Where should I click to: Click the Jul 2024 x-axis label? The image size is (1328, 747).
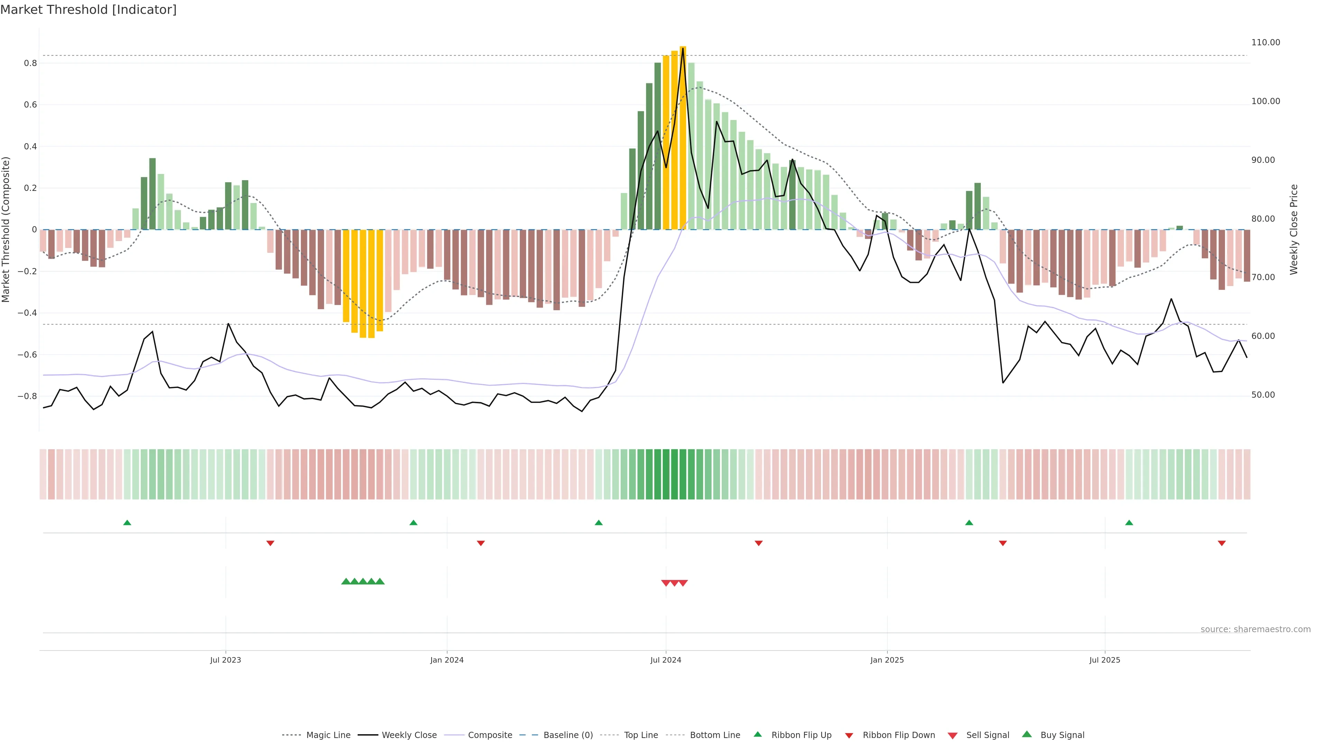pyautogui.click(x=665, y=660)
